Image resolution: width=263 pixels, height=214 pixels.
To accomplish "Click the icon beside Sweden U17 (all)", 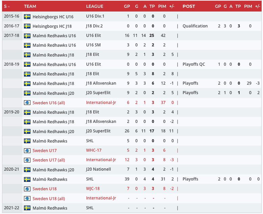I will coord(27,160).
